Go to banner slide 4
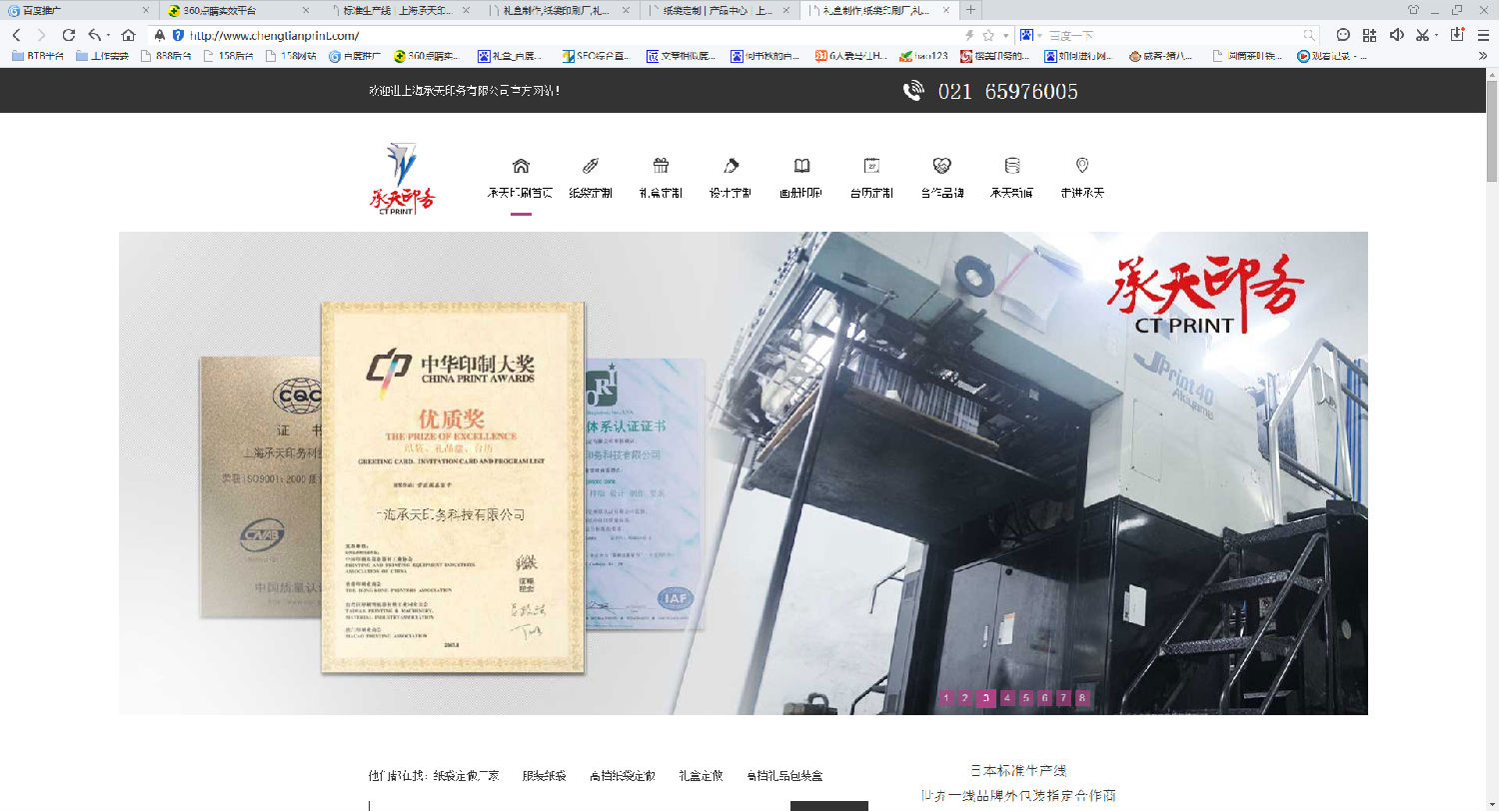The image size is (1499, 811). [1007, 698]
